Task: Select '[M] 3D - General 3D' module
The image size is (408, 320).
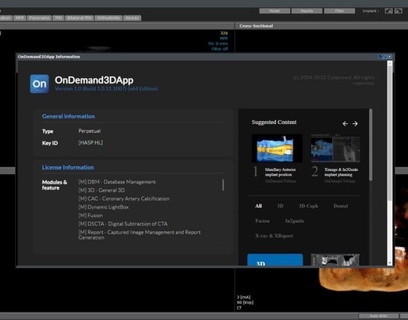Action: [101, 190]
